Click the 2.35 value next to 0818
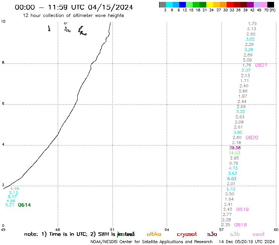This screenshot has width=279, height=245. pyautogui.click(x=226, y=225)
